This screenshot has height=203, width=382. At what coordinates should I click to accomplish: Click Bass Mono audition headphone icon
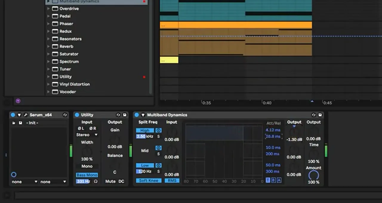point(96,181)
